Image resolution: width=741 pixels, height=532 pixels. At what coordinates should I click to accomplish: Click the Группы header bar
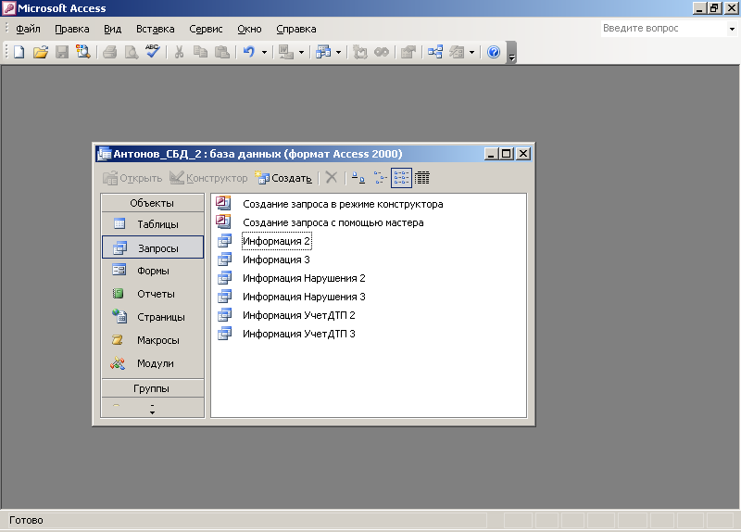click(152, 388)
